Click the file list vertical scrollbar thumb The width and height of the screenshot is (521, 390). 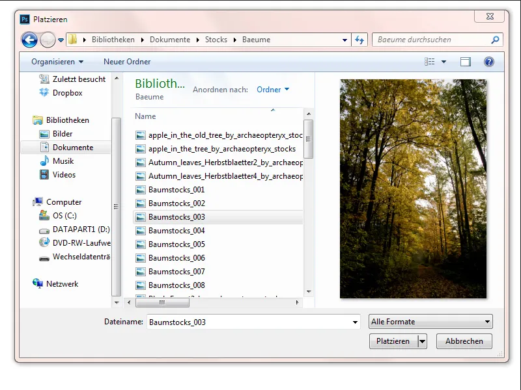pyautogui.click(x=308, y=139)
